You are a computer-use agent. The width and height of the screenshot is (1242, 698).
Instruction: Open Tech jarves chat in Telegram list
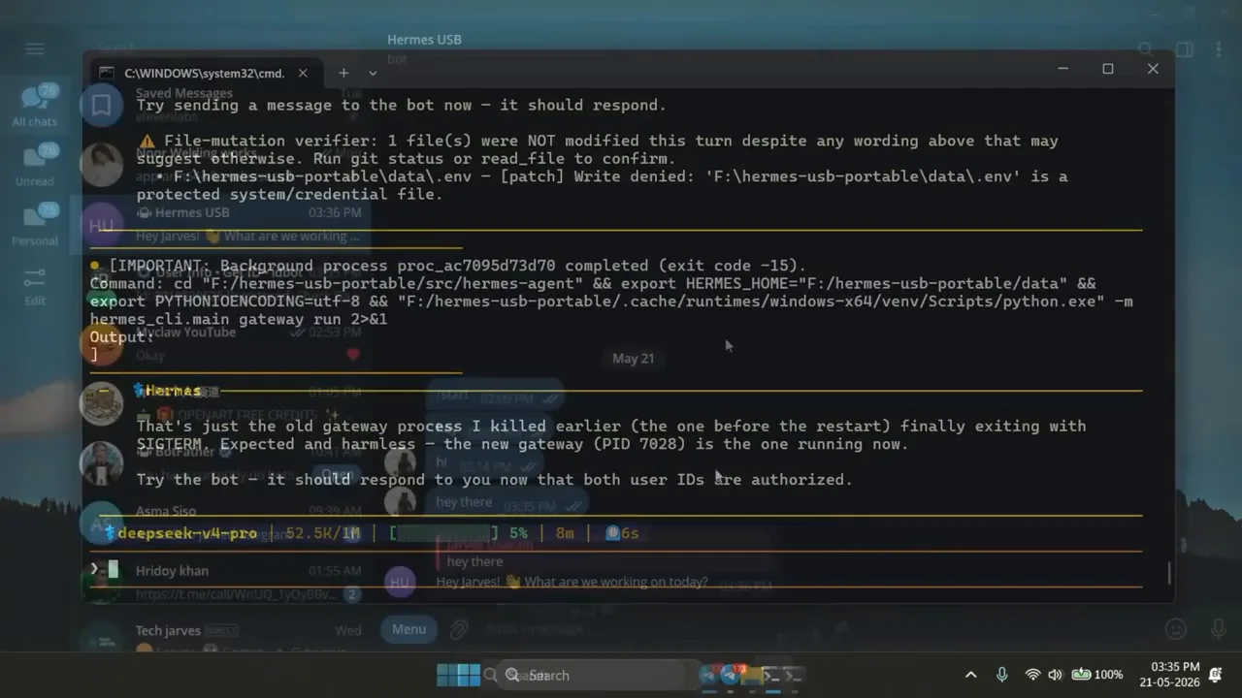(223, 638)
